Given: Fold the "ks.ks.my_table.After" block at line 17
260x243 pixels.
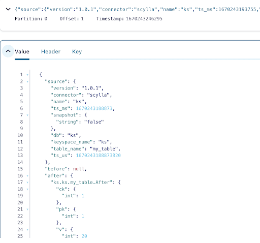Looking at the screenshot, I should click(x=27, y=183).
